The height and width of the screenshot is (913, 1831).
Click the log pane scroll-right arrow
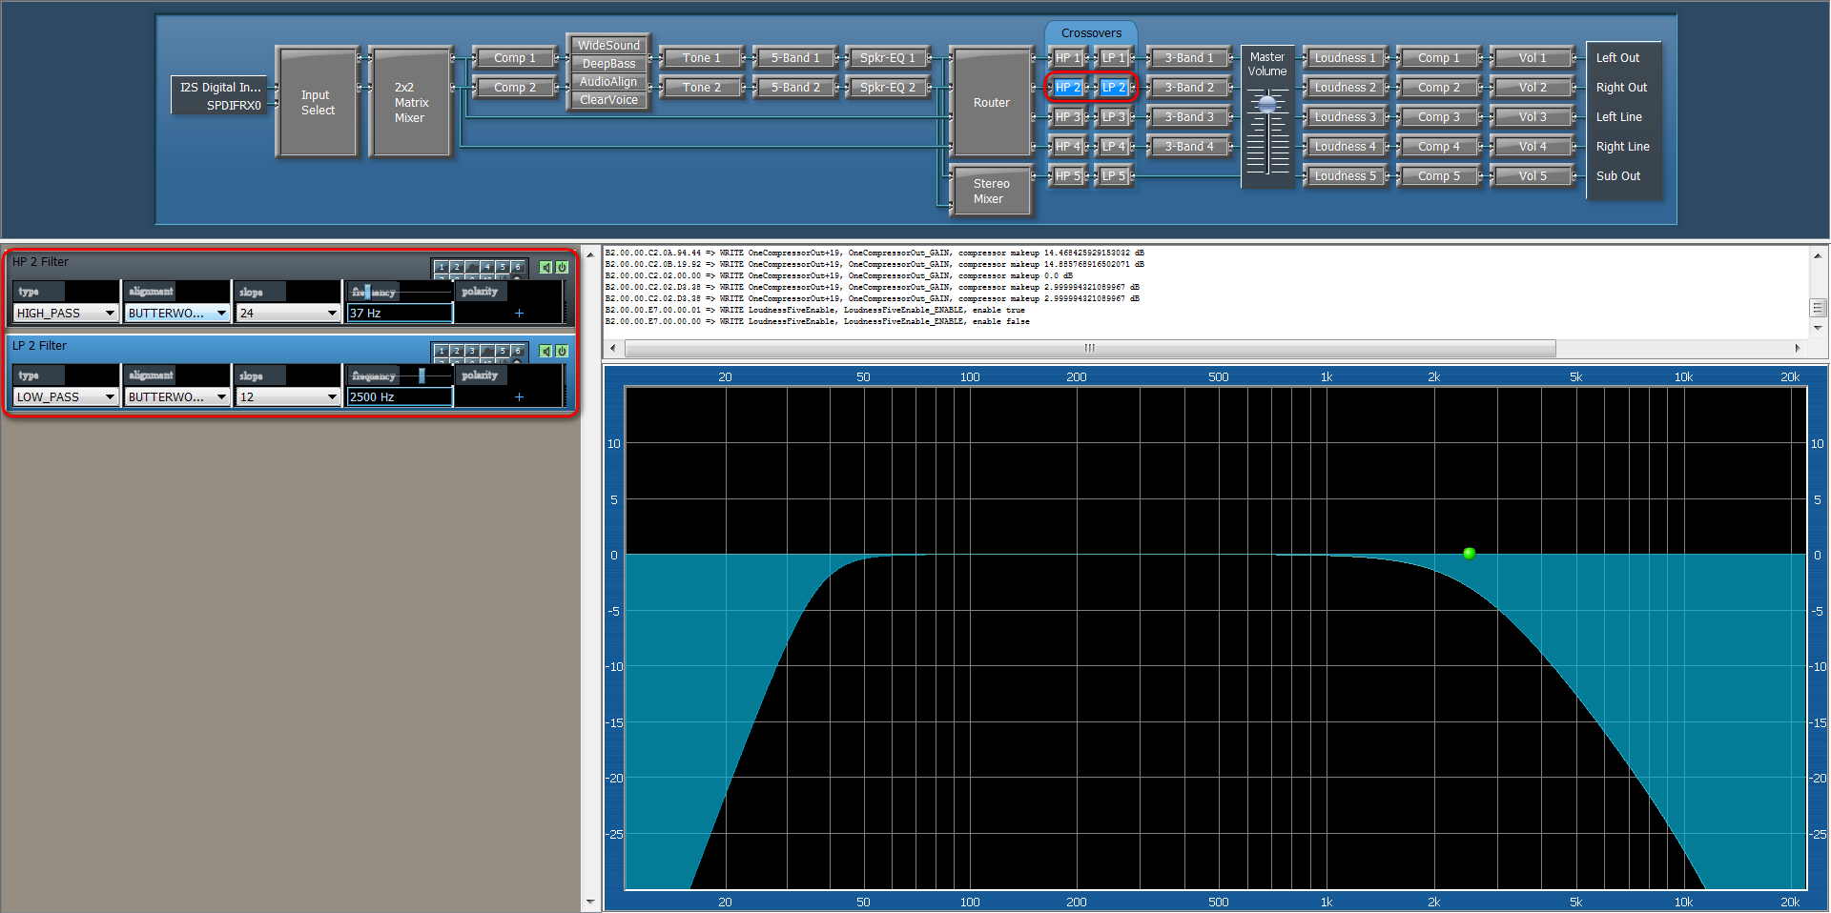click(x=1798, y=348)
